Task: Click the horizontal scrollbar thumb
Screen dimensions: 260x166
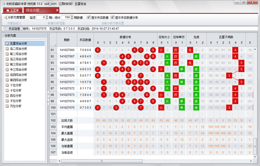Action: [x=102, y=161]
